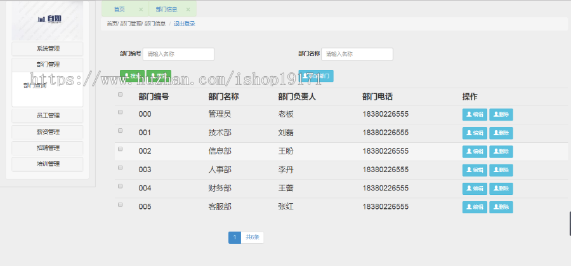Expand the 培训管理 sidebar menu
The width and height of the screenshot is (571, 266).
pos(48,164)
